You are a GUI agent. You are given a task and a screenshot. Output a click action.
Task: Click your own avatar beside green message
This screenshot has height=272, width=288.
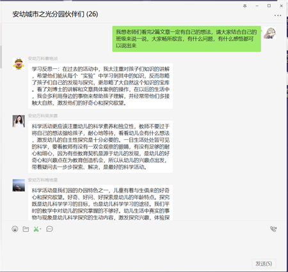(x=270, y=33)
